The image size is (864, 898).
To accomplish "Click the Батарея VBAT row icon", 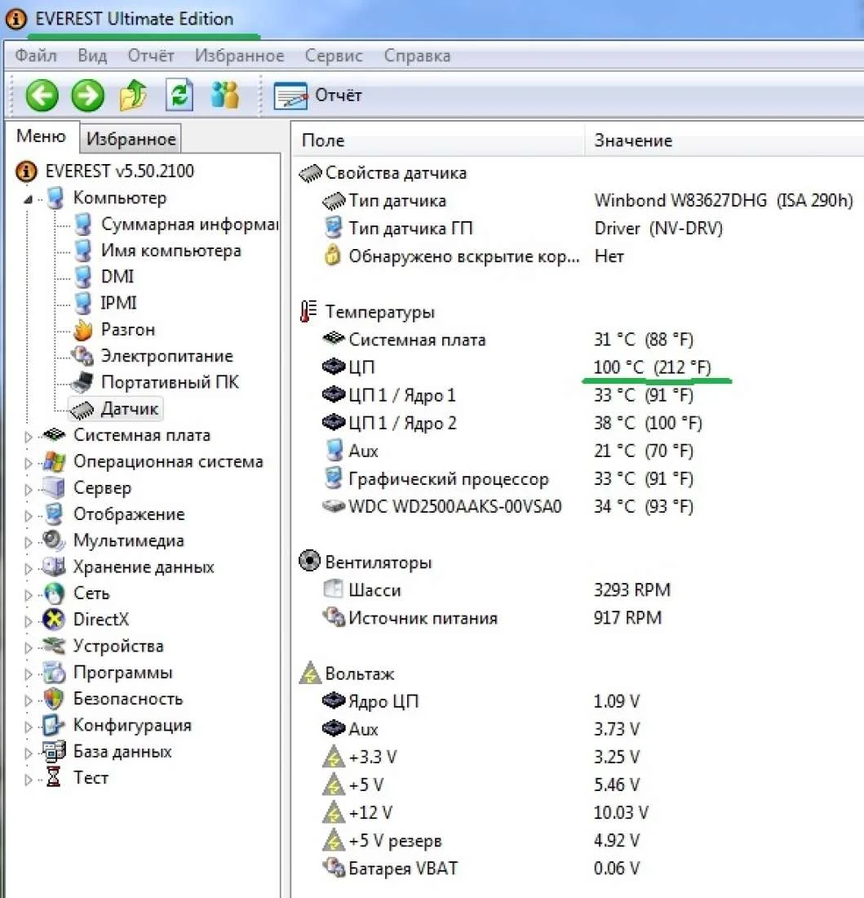I will (x=334, y=868).
